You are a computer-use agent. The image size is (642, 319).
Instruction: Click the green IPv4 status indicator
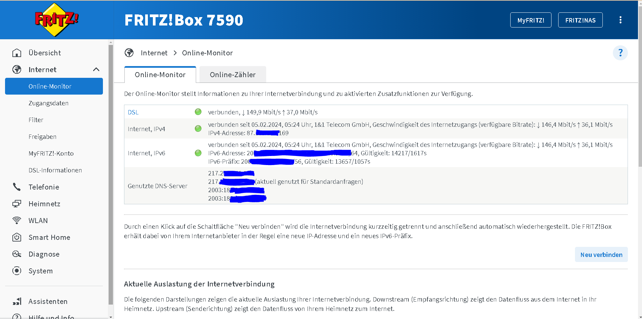click(x=198, y=128)
